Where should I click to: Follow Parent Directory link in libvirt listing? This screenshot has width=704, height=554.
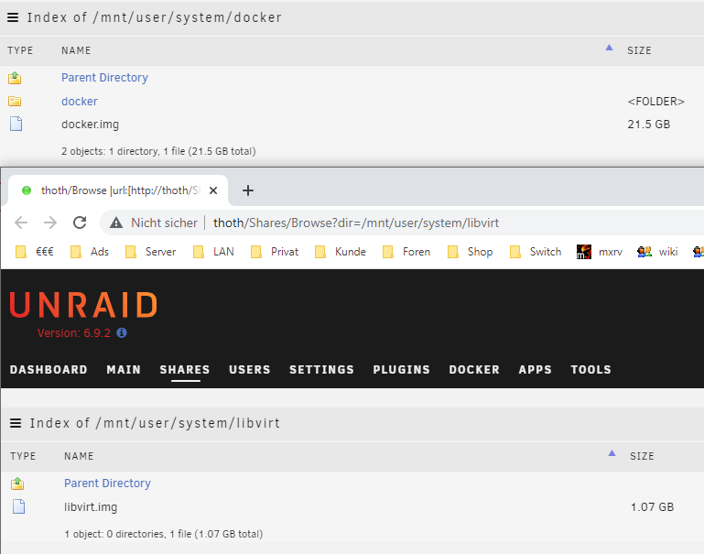[x=107, y=483]
